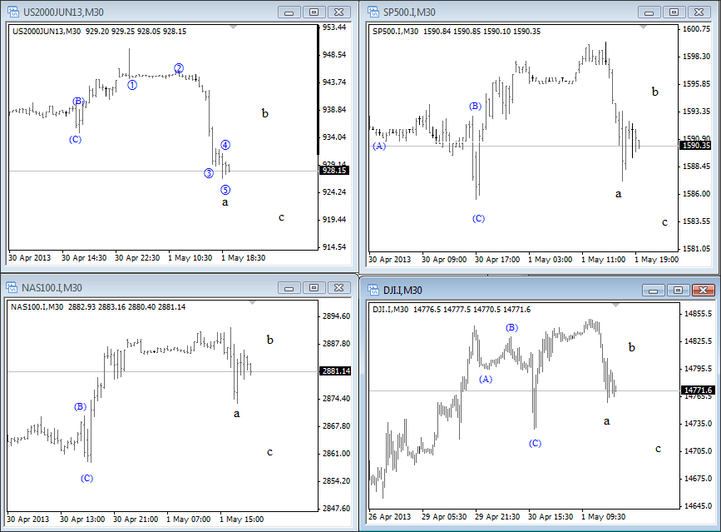Minimize the SP500.I chart window

pyautogui.click(x=649, y=12)
